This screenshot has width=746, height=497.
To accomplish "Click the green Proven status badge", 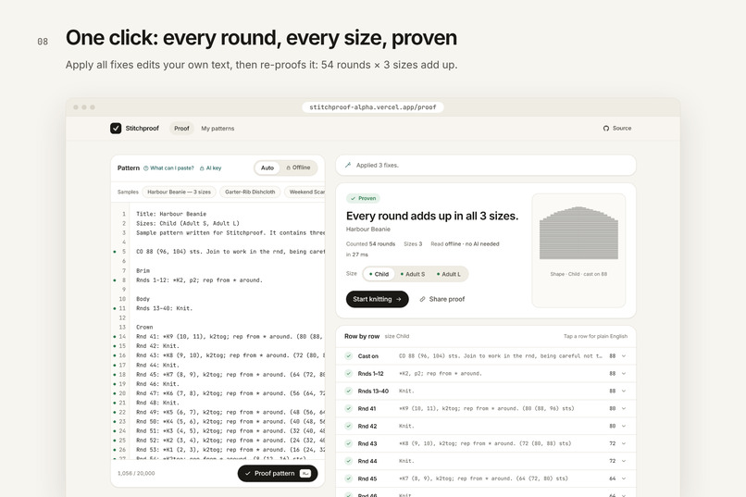I will click(x=363, y=198).
